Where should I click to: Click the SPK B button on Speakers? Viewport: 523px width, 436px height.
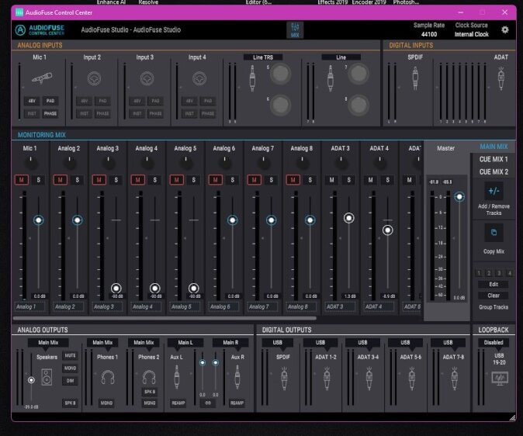point(70,403)
